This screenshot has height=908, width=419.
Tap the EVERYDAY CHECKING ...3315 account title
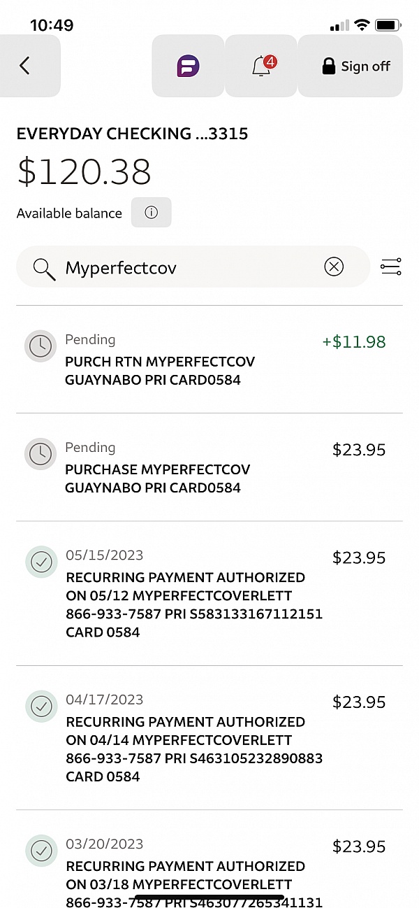pos(132,134)
